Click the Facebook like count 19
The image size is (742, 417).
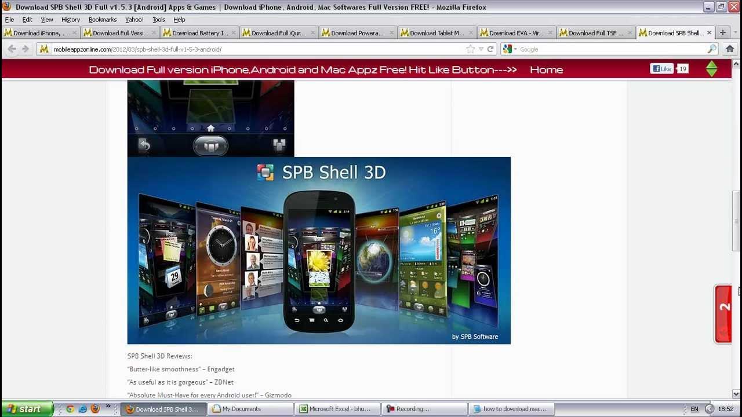pyautogui.click(x=683, y=69)
